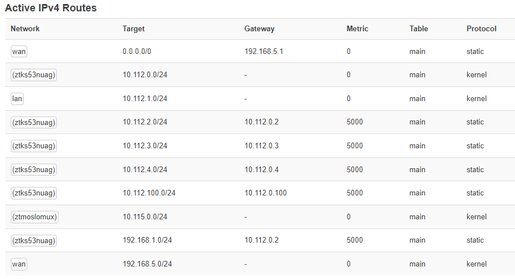Click the gateway 10.112.0.100 cell
Image resolution: width=515 pixels, height=279 pixels.
(265, 193)
